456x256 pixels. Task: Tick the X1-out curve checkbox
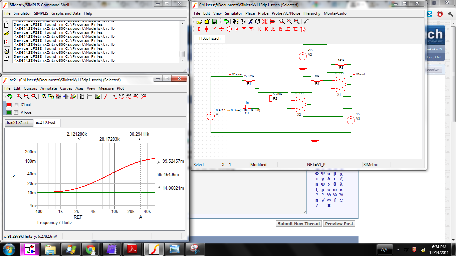click(x=16, y=105)
